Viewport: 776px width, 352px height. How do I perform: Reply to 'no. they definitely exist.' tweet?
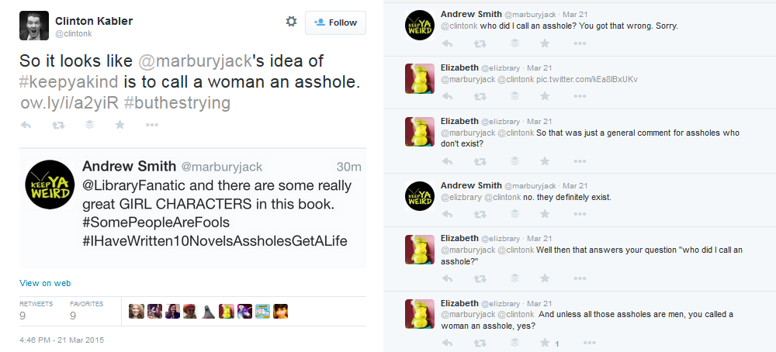[x=447, y=215]
